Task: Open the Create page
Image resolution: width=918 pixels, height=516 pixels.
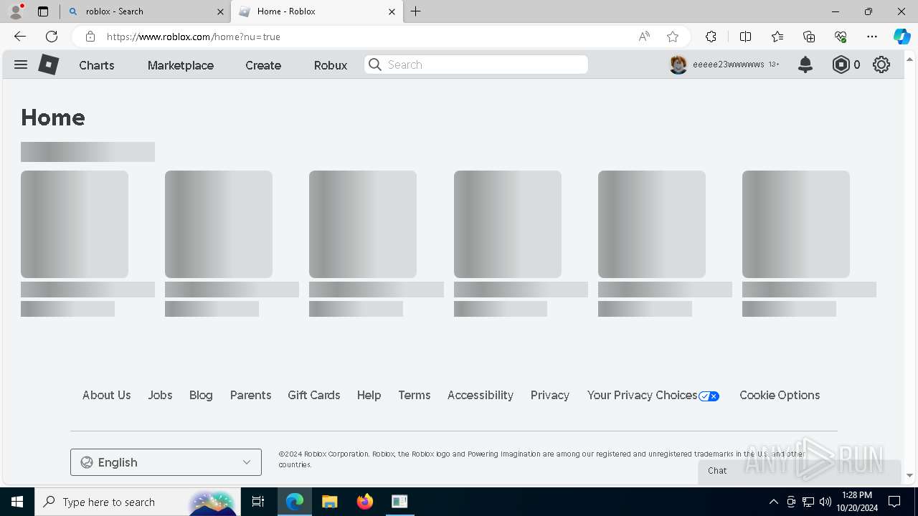Action: [x=263, y=65]
